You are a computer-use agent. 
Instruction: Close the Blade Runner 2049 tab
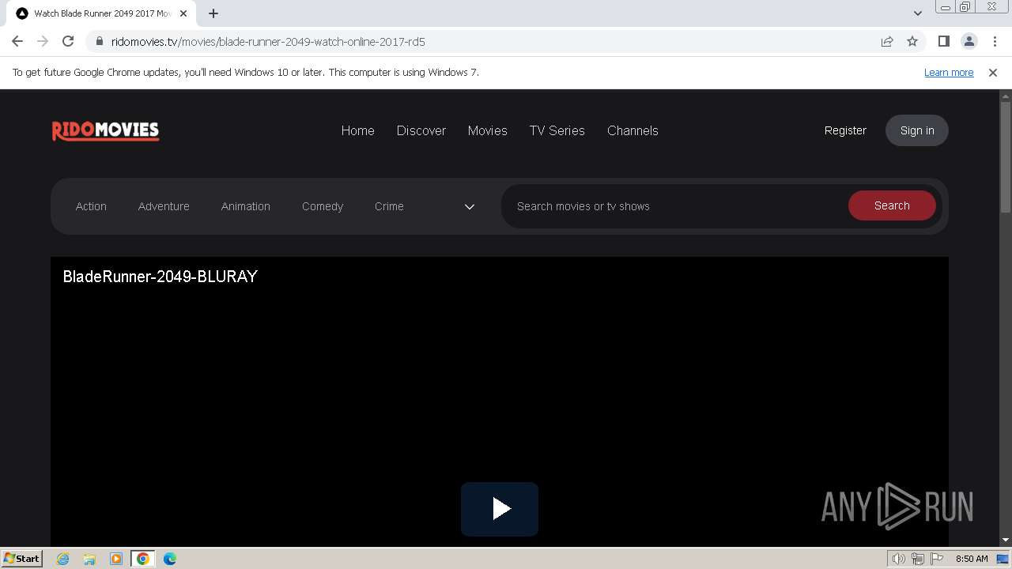pyautogui.click(x=183, y=13)
